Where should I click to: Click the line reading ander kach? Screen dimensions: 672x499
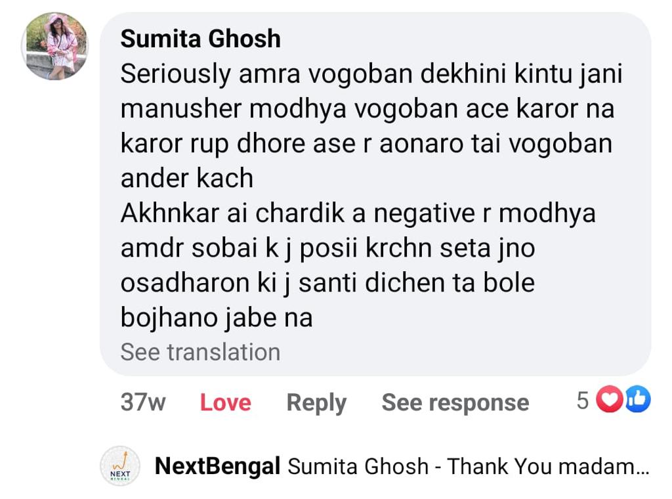(x=186, y=179)
